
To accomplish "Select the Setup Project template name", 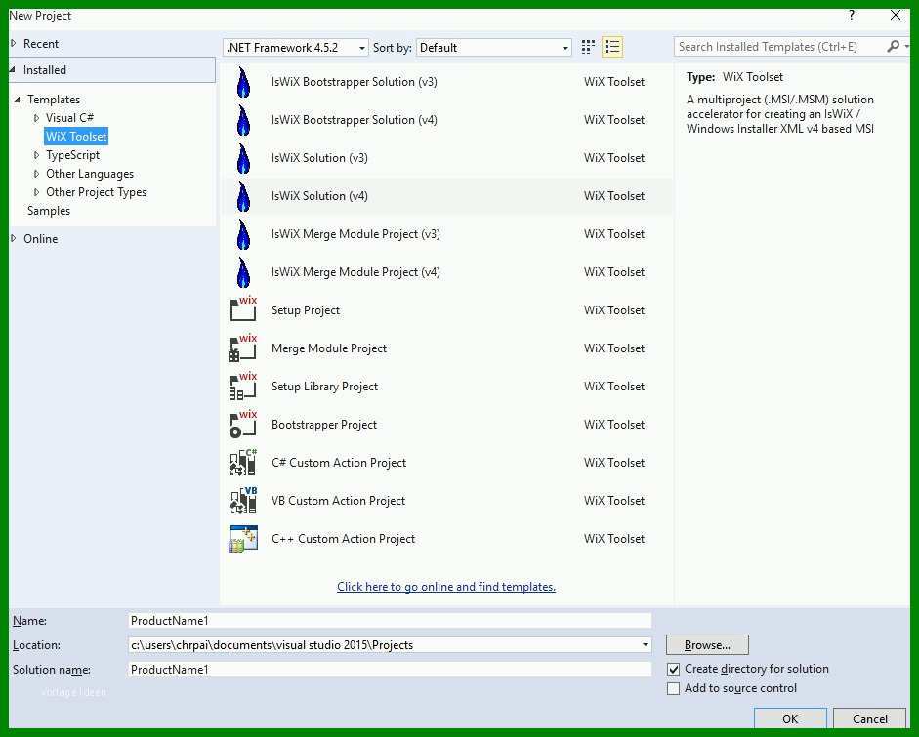I will click(306, 309).
